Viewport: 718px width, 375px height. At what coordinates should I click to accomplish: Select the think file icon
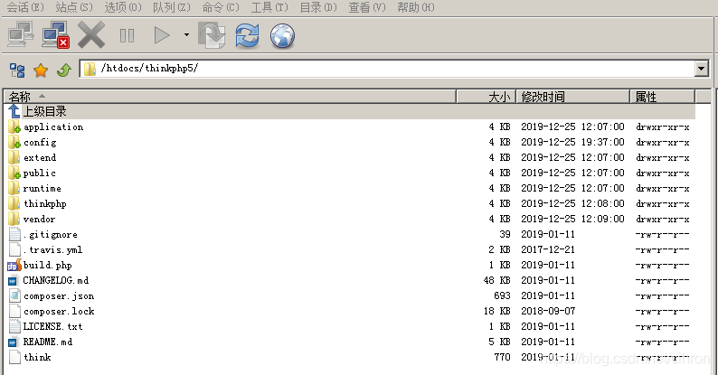(14, 357)
